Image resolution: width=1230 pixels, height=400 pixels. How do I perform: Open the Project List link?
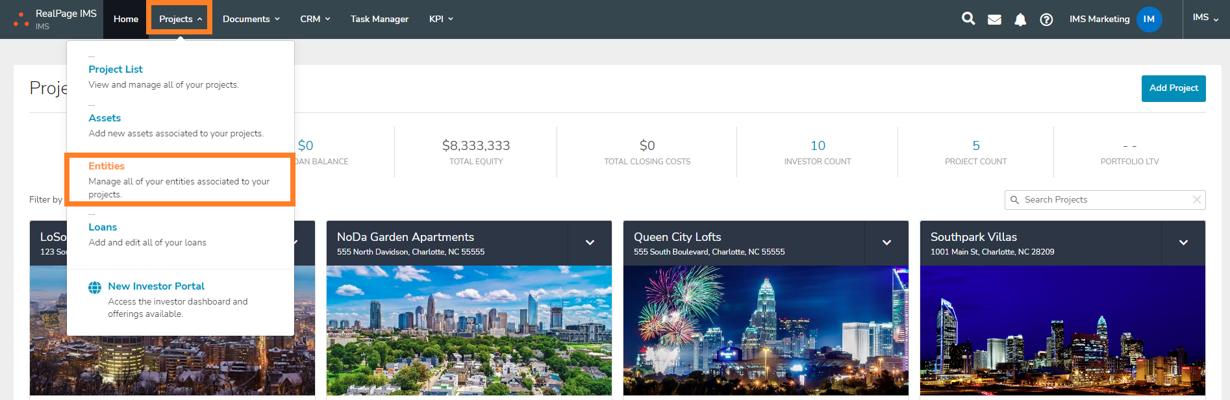coord(116,69)
